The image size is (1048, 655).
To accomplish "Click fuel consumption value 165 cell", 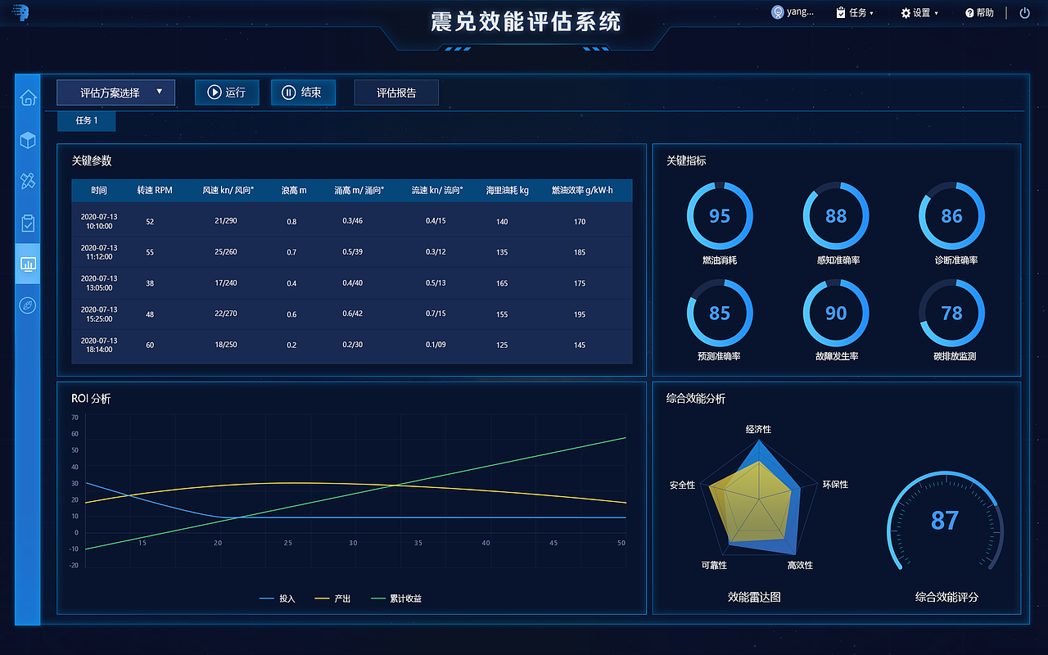I will tap(502, 283).
